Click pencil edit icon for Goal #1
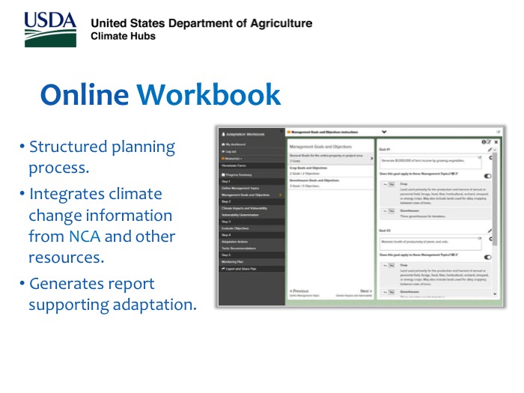The height and width of the screenshot is (393, 524). pos(490,150)
